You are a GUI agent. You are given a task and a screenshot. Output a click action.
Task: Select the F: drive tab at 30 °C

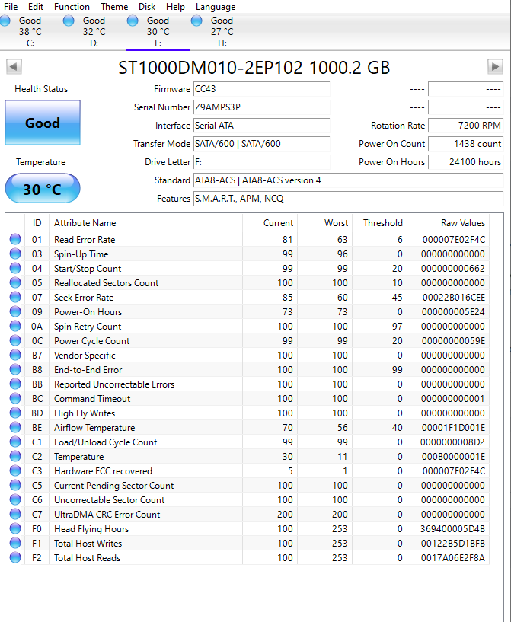pyautogui.click(x=158, y=32)
